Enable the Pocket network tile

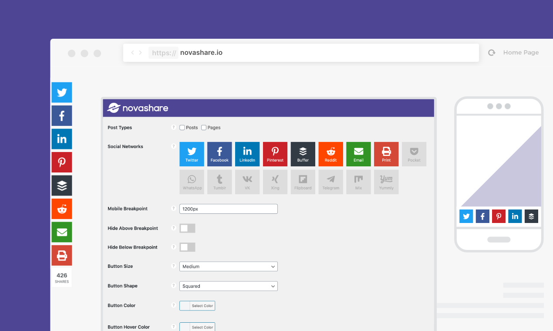[x=414, y=154]
